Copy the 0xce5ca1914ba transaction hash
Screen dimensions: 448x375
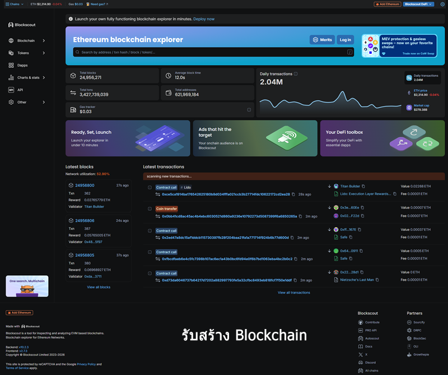point(293,194)
